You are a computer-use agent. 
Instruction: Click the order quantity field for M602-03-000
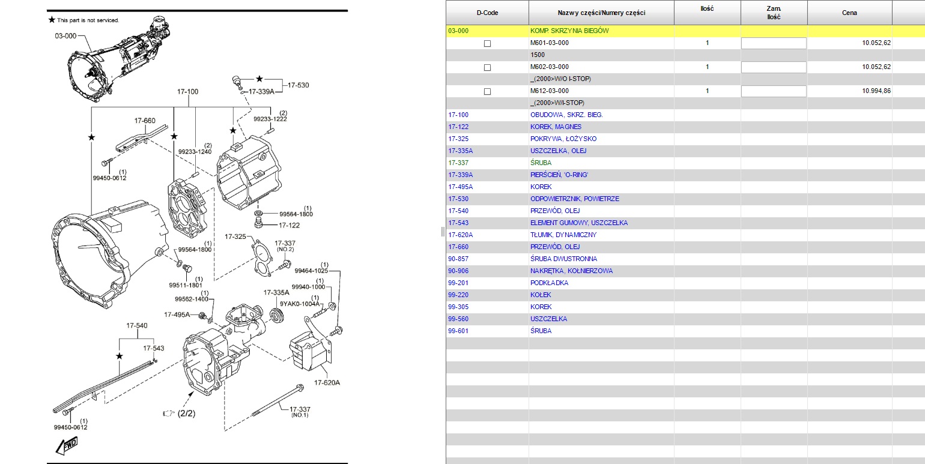click(774, 67)
